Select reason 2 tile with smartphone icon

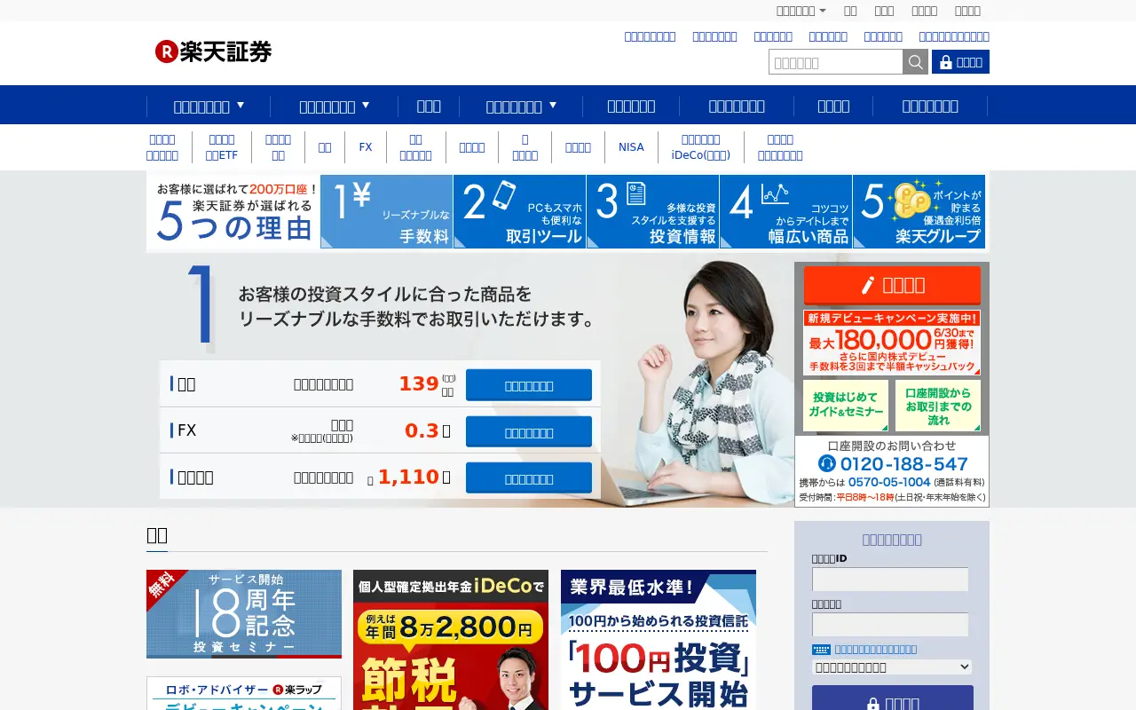click(x=520, y=211)
